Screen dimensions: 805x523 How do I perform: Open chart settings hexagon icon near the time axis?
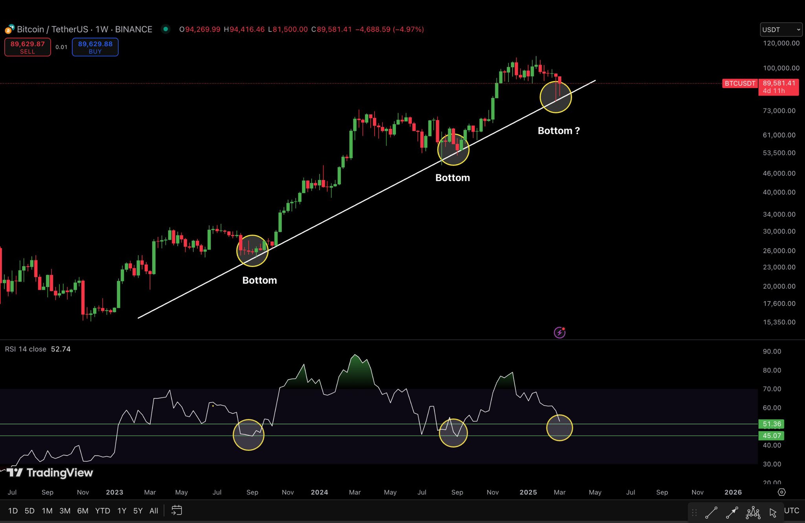click(x=781, y=492)
